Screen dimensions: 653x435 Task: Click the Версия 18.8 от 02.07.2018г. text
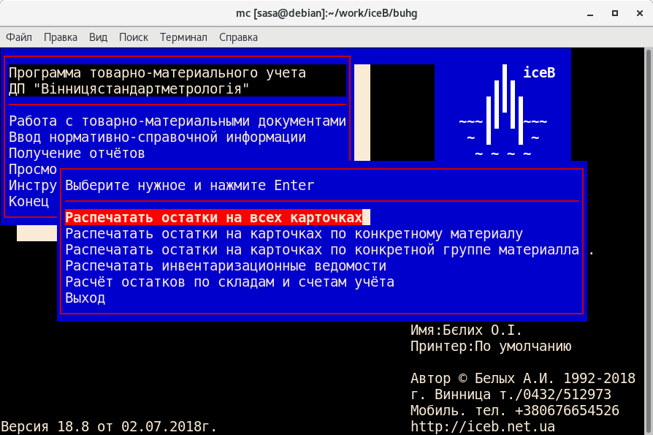109,427
